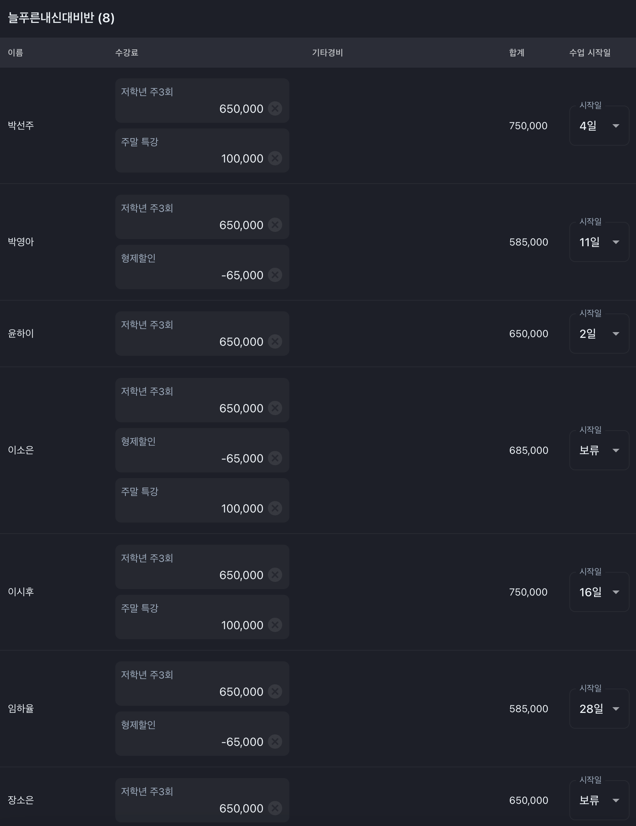This screenshot has width=636, height=826.
Task: Change 이시후's start date from 16일
Action: (599, 592)
